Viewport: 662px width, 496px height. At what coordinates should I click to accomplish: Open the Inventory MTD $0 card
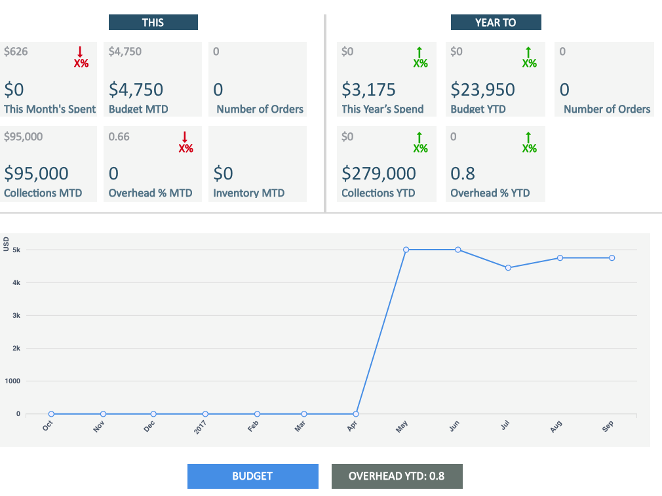tap(258, 164)
